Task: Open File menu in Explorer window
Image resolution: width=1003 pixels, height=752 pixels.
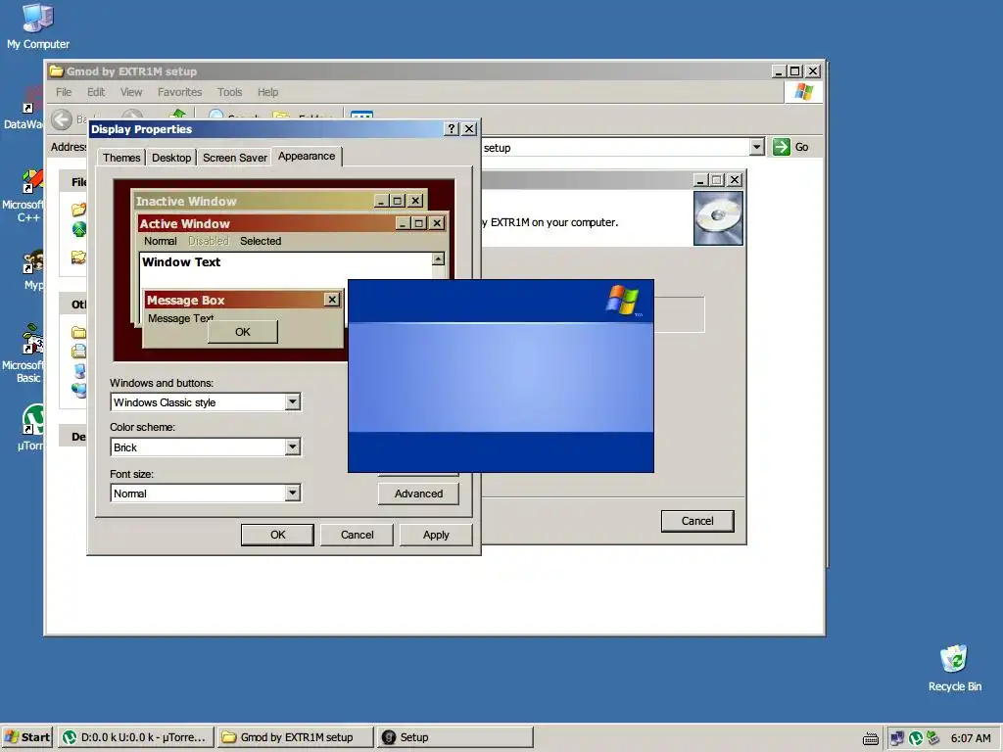Action: (x=64, y=92)
